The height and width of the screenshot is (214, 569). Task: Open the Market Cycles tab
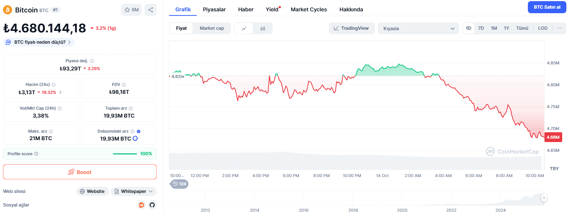pyautogui.click(x=309, y=9)
